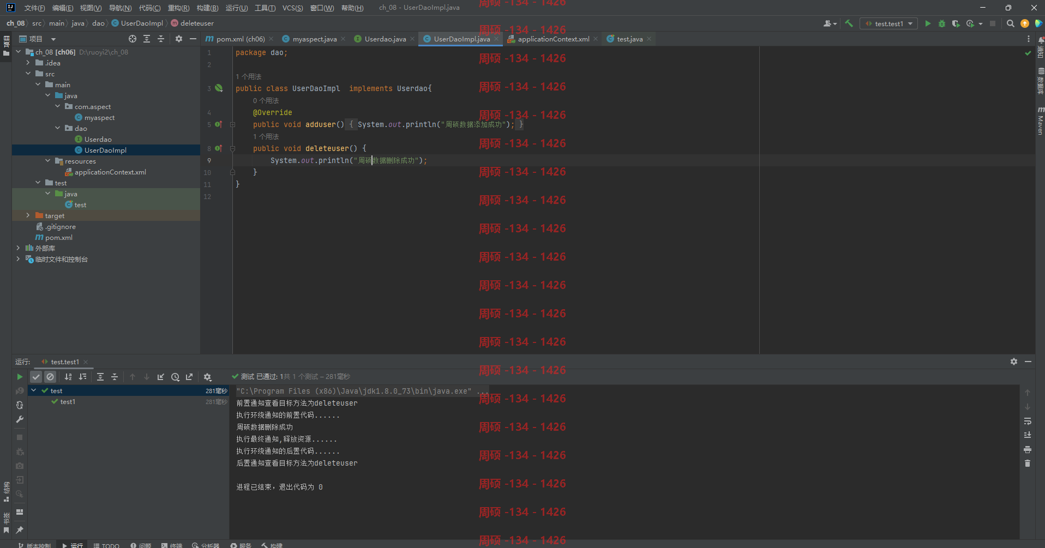Print console output icon

point(1028,449)
